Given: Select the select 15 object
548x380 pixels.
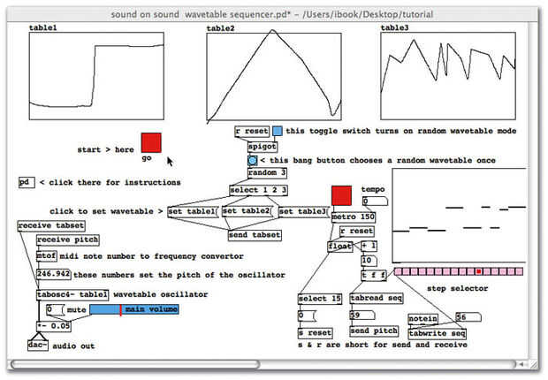Looking at the screenshot, I should [320, 299].
